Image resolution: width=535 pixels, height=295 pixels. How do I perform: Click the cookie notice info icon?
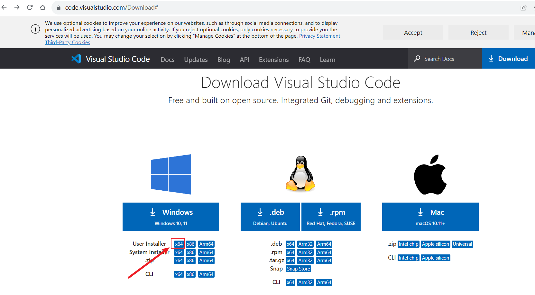(35, 29)
